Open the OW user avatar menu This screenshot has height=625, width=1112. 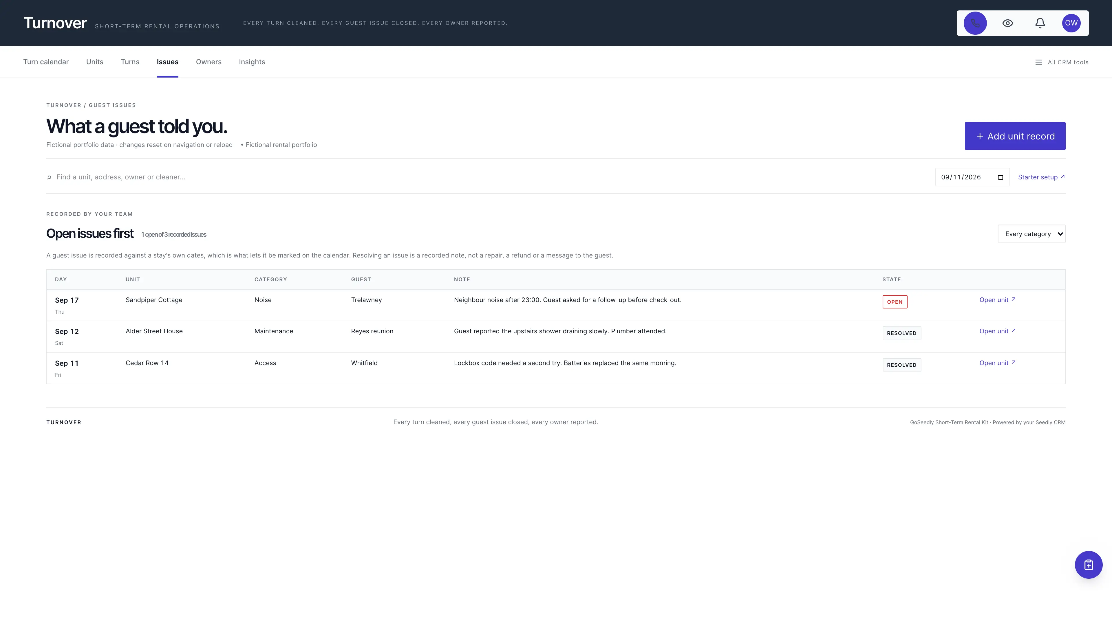pos(1071,23)
